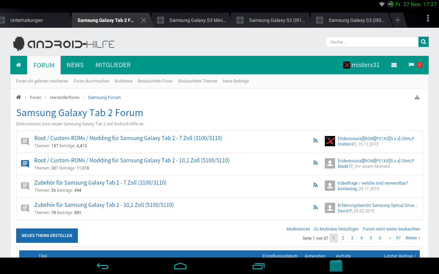The height and width of the screenshot is (274, 439).
Task: Click unread status icon for Root 10,1 Zoll row
Action: point(25,163)
